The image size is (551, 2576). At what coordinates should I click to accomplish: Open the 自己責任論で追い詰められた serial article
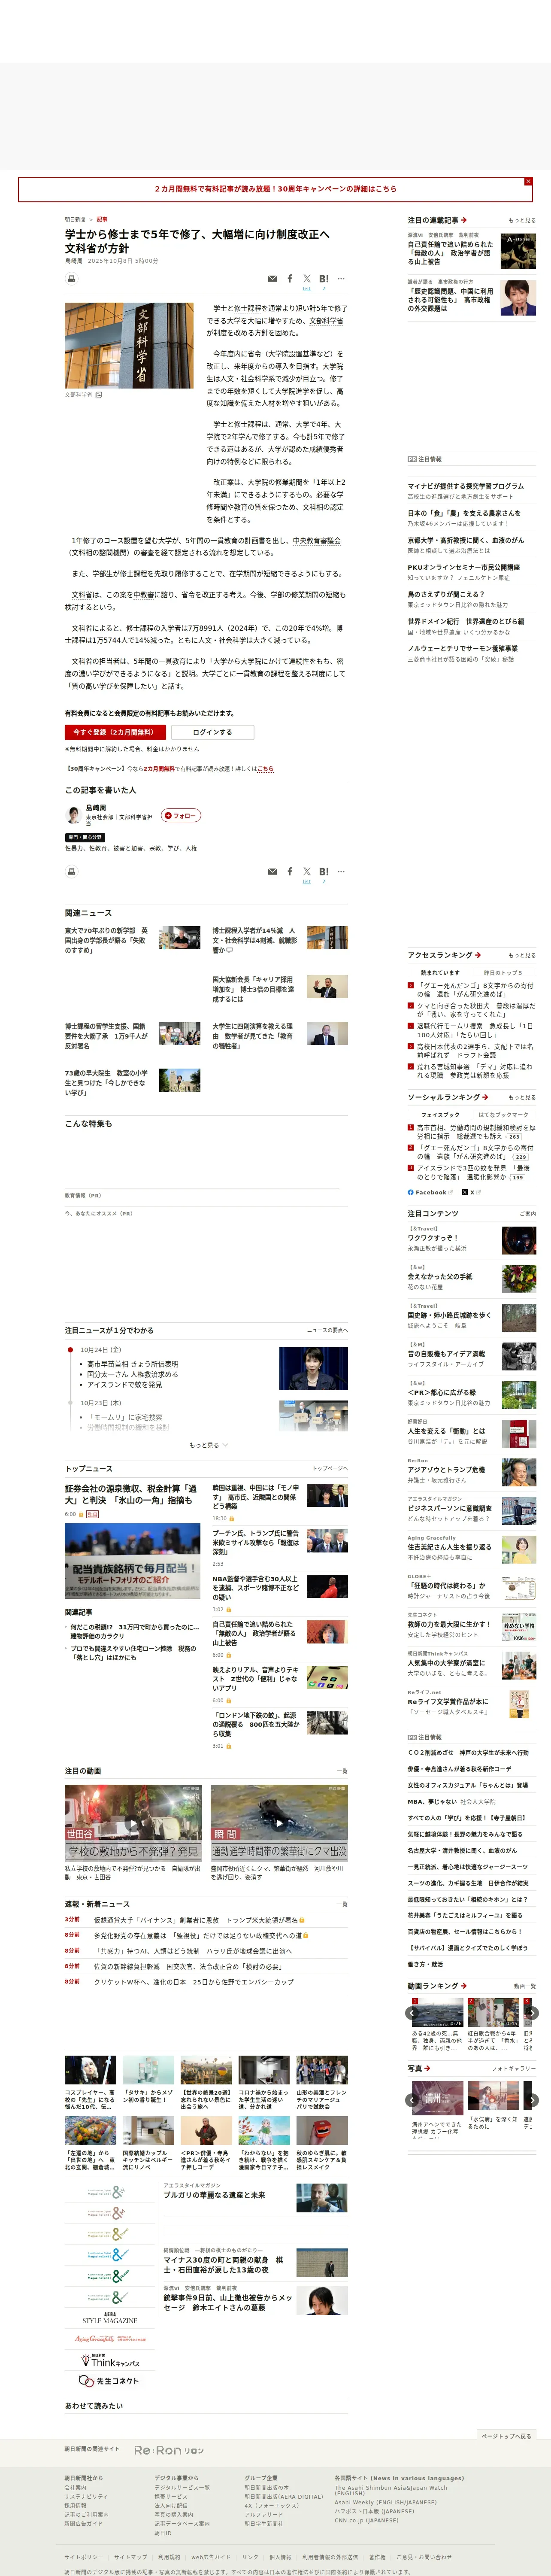tap(450, 253)
